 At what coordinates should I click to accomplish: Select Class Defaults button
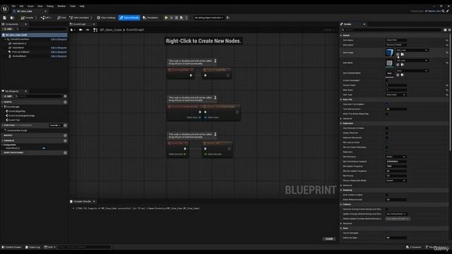(x=129, y=18)
